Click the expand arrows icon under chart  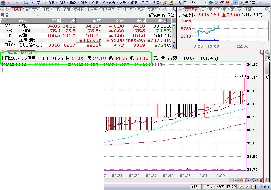pos(252,180)
